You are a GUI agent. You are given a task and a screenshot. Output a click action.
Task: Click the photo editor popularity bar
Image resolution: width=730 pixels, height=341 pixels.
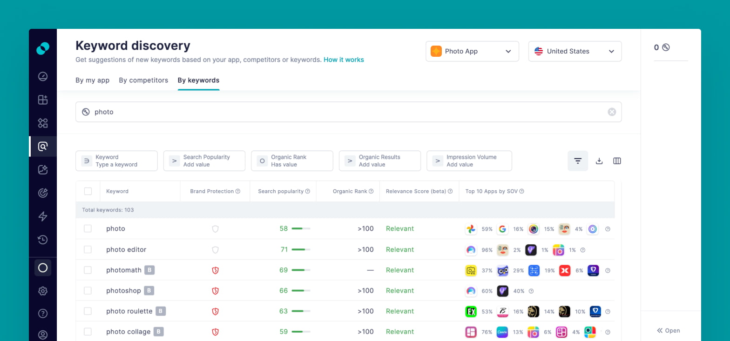300,250
